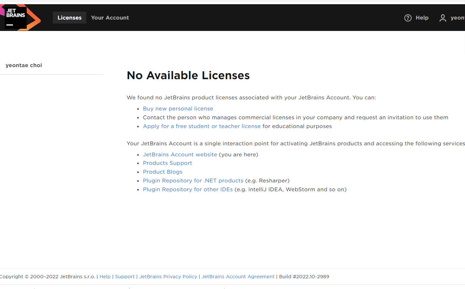The width and height of the screenshot is (465, 289).
Task: Apply for a free student or teacher license
Action: [202, 126]
